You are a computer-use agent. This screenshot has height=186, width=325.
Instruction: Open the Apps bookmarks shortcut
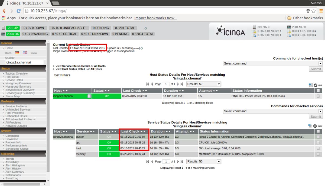(x=9, y=18)
